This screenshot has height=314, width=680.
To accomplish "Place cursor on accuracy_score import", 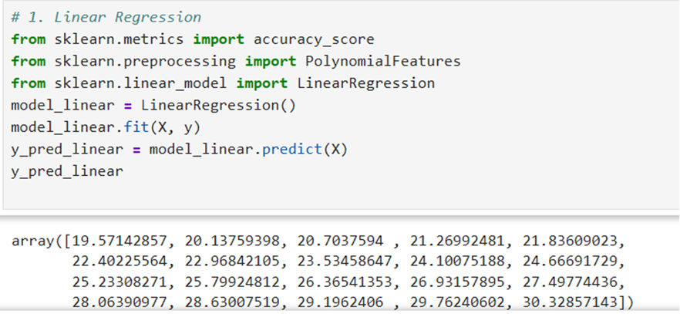I will tap(314, 39).
